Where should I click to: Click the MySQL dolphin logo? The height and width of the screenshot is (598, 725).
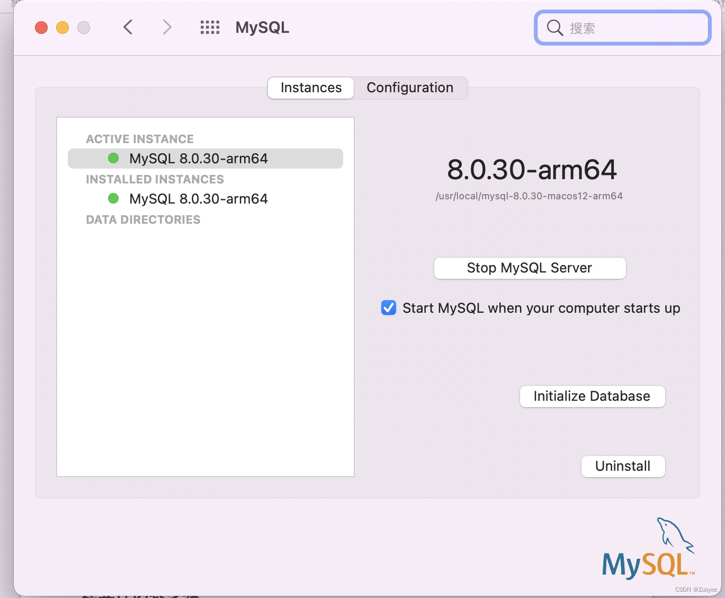pyautogui.click(x=649, y=549)
